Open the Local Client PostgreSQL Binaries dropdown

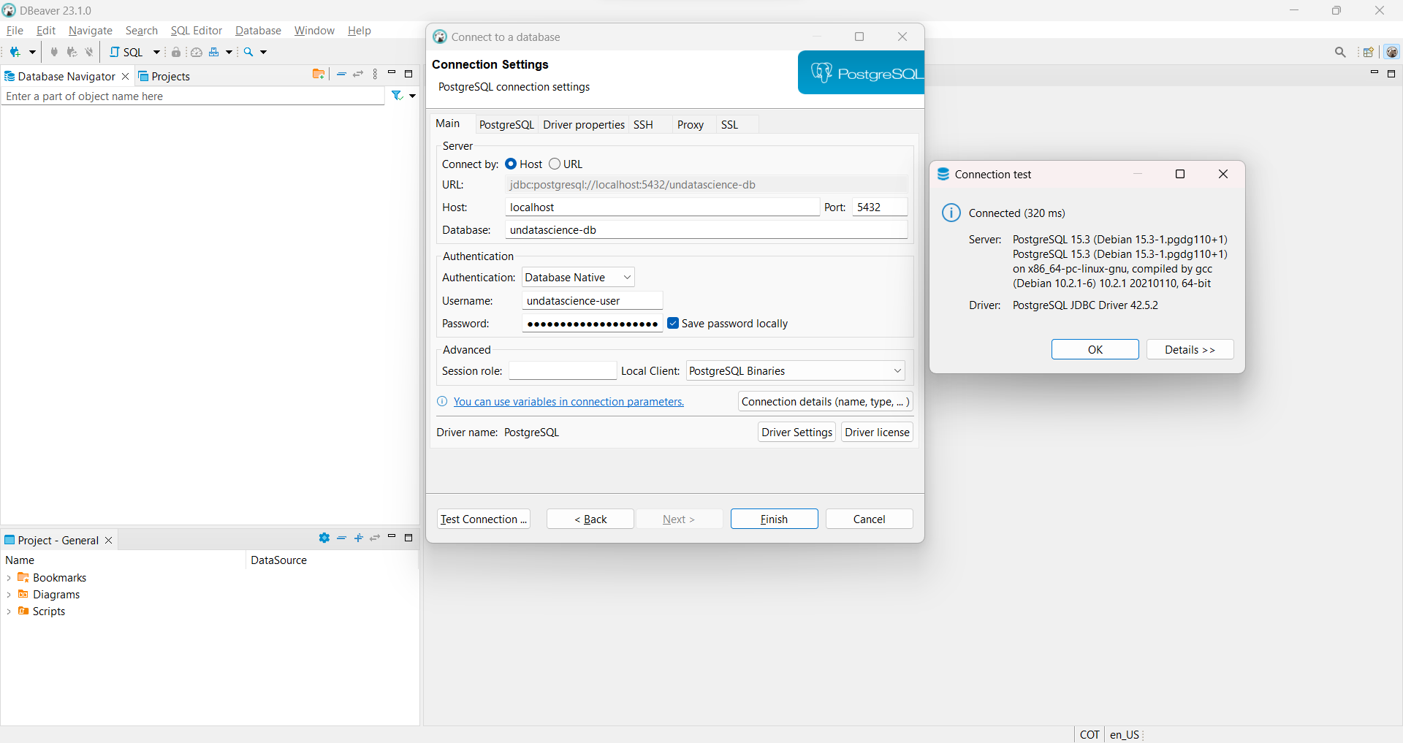click(795, 370)
